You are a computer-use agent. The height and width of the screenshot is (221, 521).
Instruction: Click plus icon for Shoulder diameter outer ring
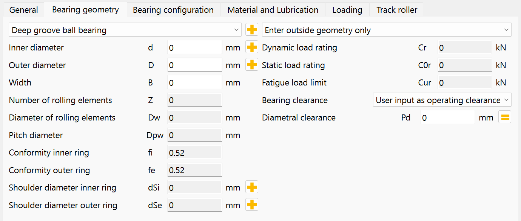click(252, 205)
